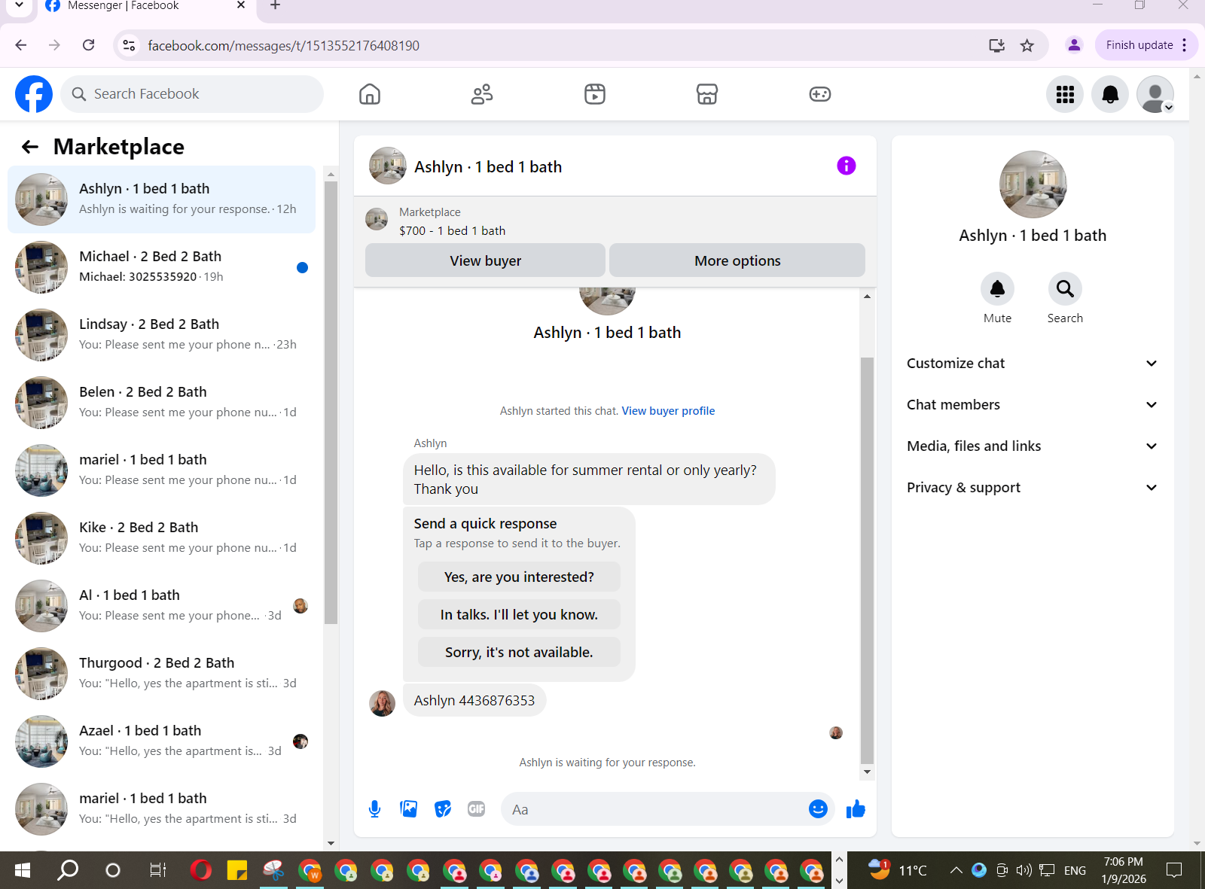The width and height of the screenshot is (1205, 889).
Task: Expand the Customize chat section
Action: click(1032, 364)
